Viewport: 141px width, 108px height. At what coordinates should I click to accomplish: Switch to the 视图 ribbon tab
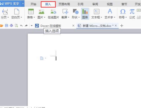[110, 4]
